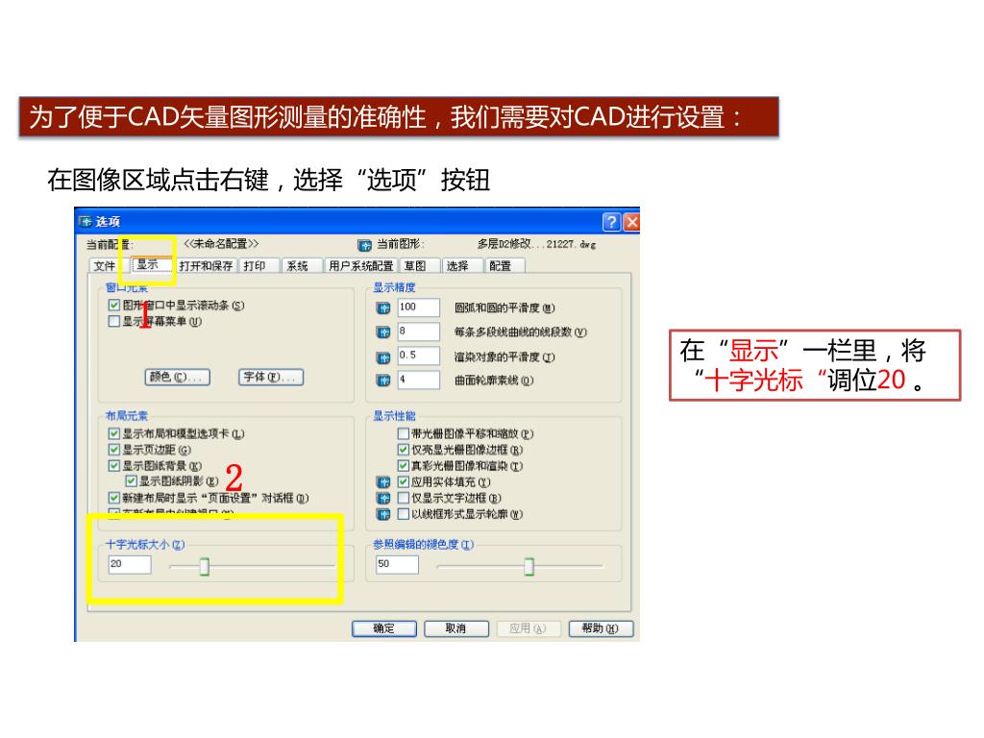
Task: Click the drawing icon next to arc smoothness field
Action: coord(382,308)
